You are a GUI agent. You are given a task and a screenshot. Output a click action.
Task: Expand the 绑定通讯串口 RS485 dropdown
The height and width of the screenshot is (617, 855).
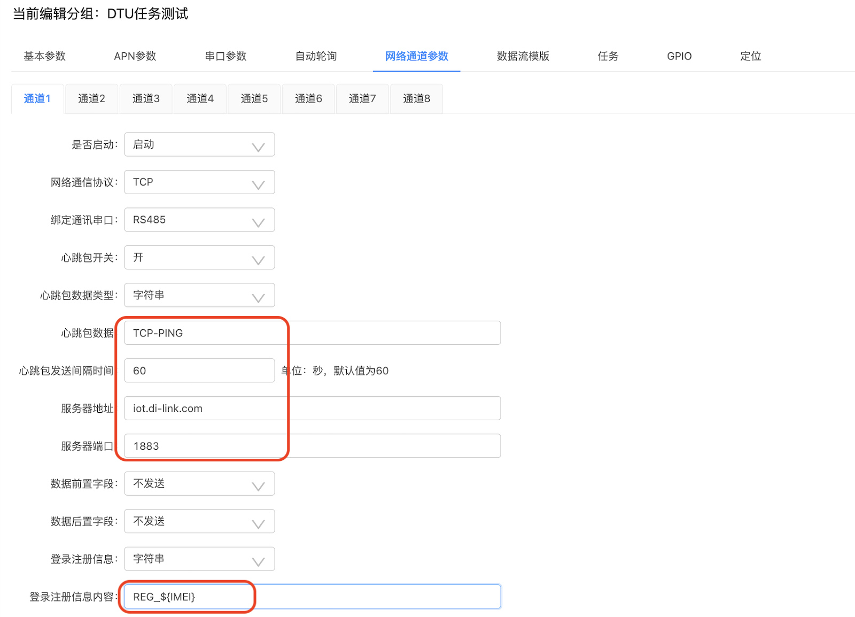tap(199, 220)
